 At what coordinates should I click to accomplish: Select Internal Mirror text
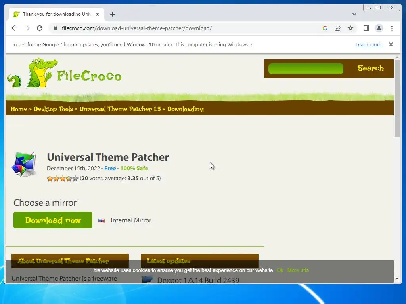(x=131, y=220)
